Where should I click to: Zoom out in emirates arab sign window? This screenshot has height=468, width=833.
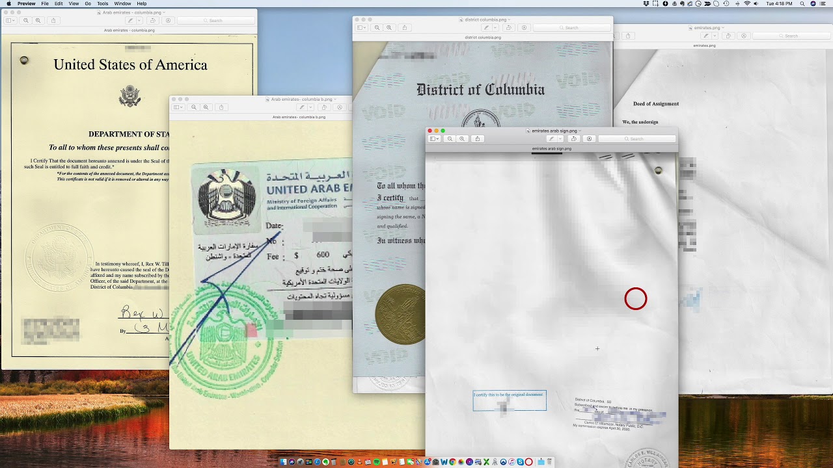pos(450,138)
